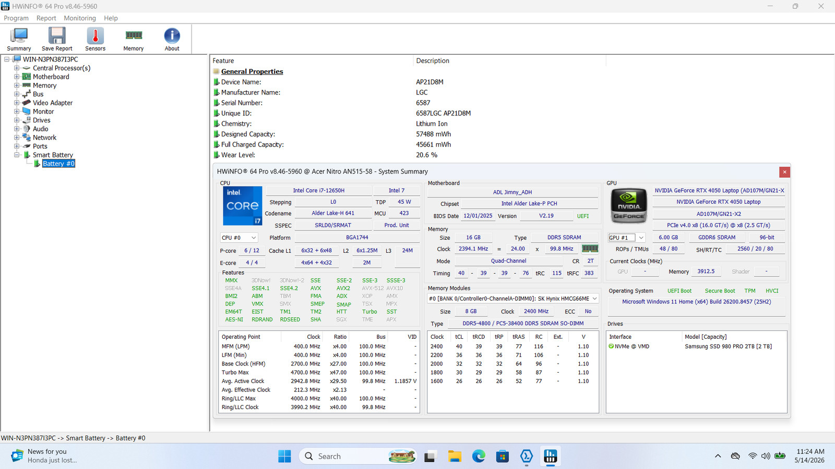835x469 pixels.
Task: Collapse the Smart Battery tree node
Action: pos(17,155)
